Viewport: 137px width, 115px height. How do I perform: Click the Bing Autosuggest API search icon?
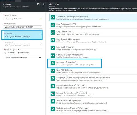pyautogui.click(x=53, y=25)
